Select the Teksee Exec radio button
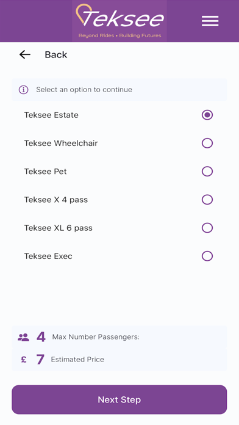Image resolution: width=239 pixels, height=425 pixels. pos(207,256)
